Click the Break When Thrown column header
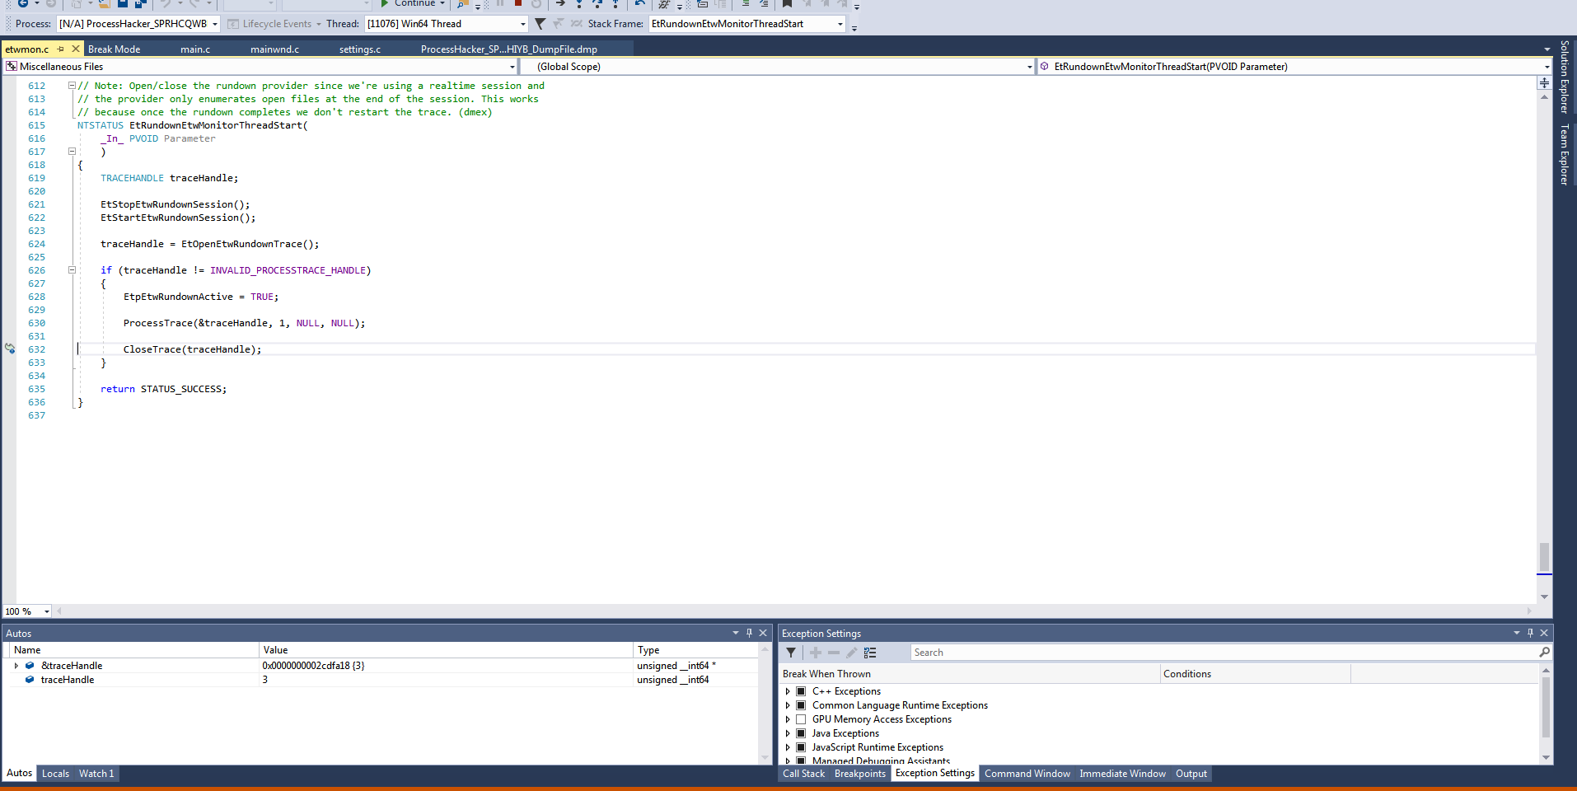The image size is (1577, 791). point(968,674)
